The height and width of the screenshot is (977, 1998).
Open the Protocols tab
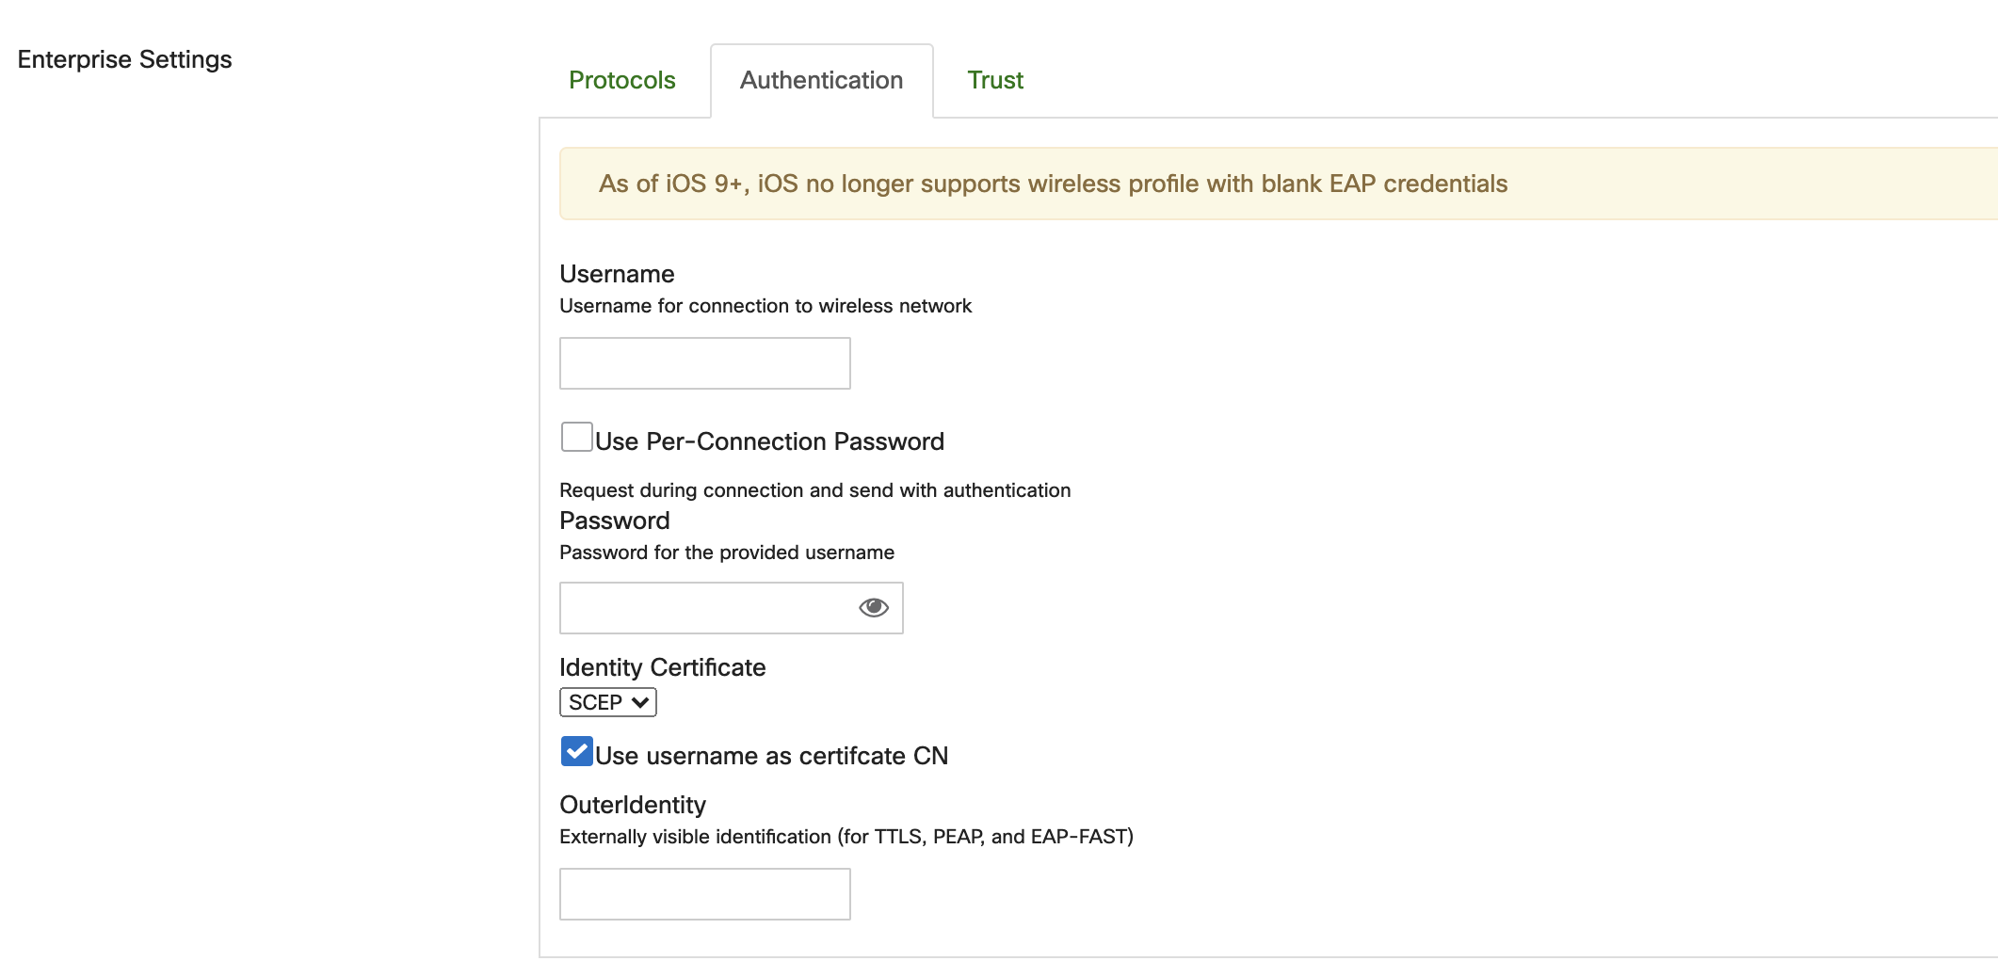621,81
